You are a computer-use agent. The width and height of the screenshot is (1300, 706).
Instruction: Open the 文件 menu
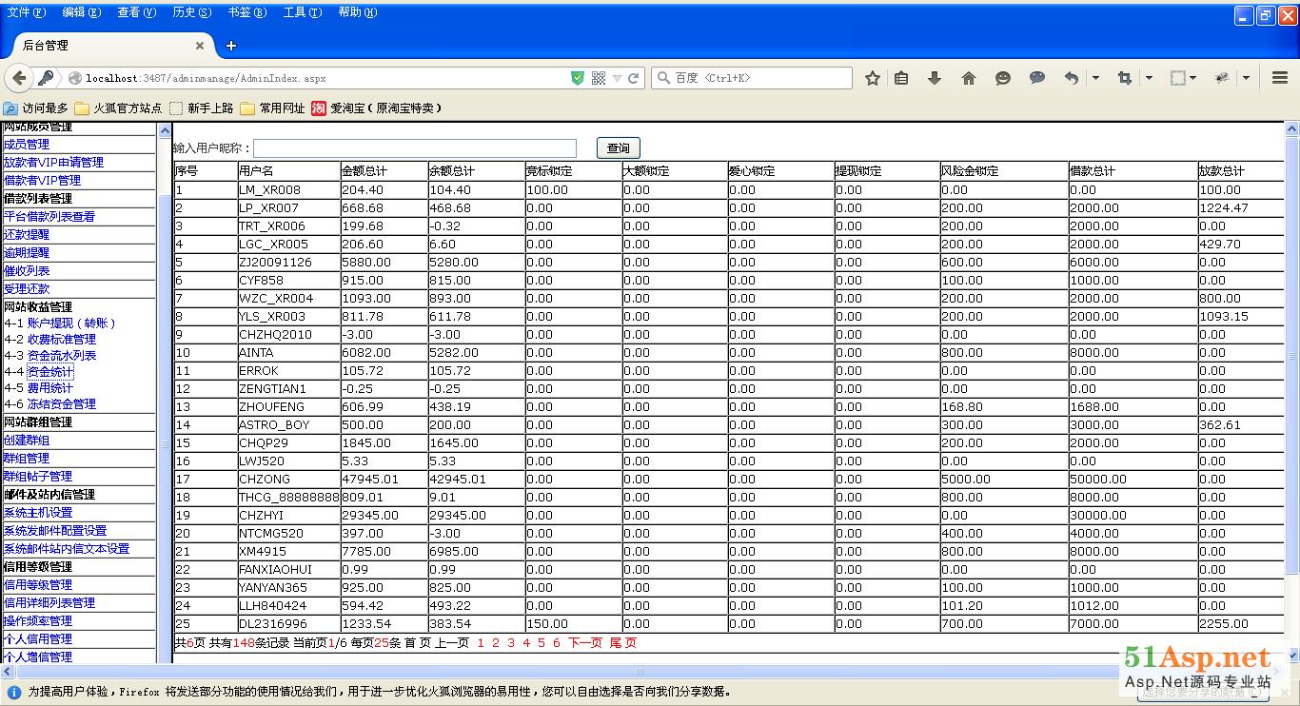(x=26, y=12)
